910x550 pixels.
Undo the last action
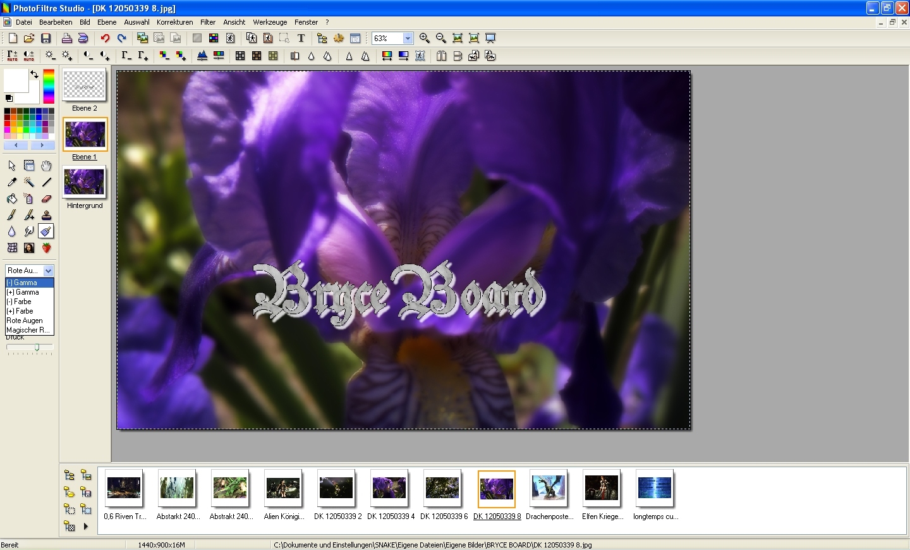[x=105, y=39]
